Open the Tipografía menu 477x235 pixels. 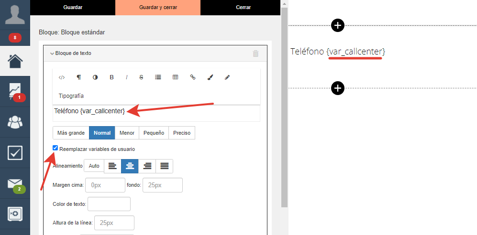click(x=71, y=96)
